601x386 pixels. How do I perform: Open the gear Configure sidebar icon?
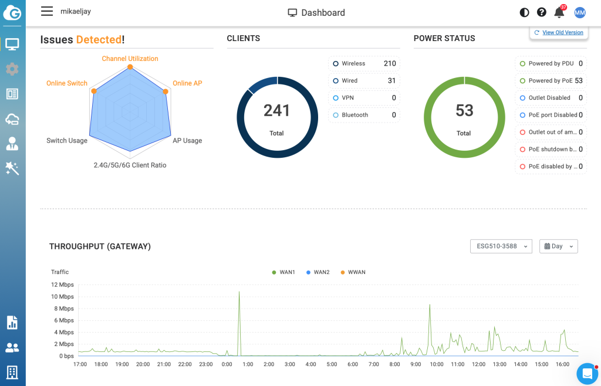[x=12, y=69]
